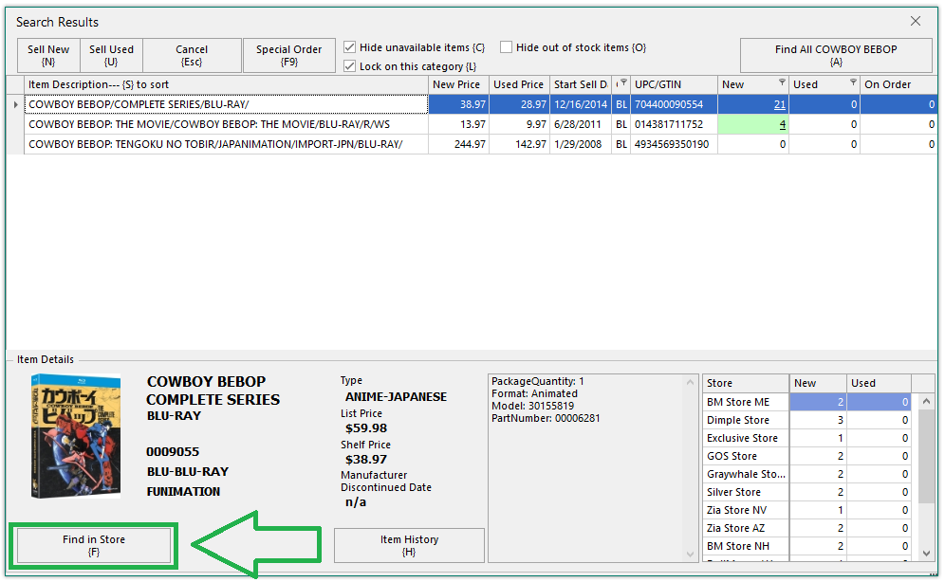Click the Store column header in store list

746,383
